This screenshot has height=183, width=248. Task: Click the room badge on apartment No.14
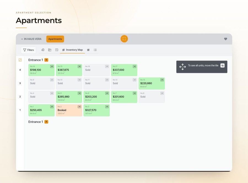click(x=52, y=67)
